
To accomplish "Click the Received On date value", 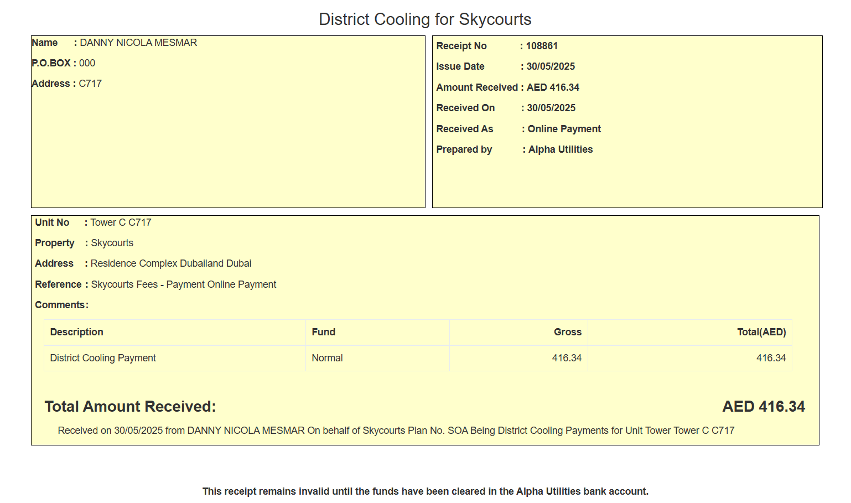I will [x=551, y=108].
